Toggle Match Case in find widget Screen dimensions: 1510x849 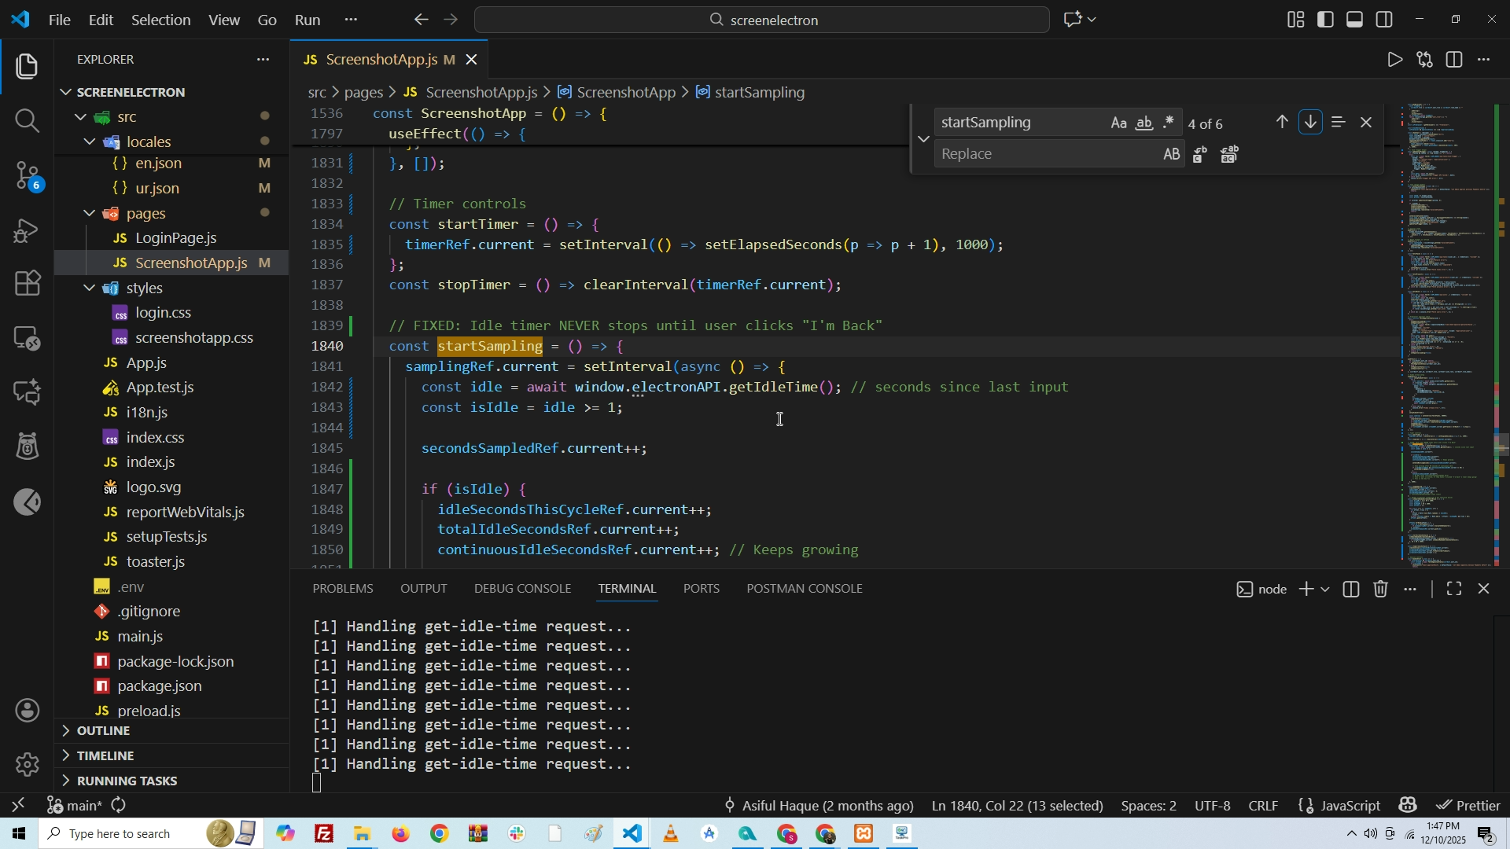pos(1118,123)
